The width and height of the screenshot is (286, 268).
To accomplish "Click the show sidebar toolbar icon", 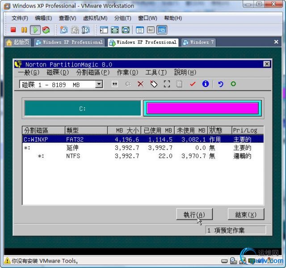I will pyautogui.click(x=104, y=30).
